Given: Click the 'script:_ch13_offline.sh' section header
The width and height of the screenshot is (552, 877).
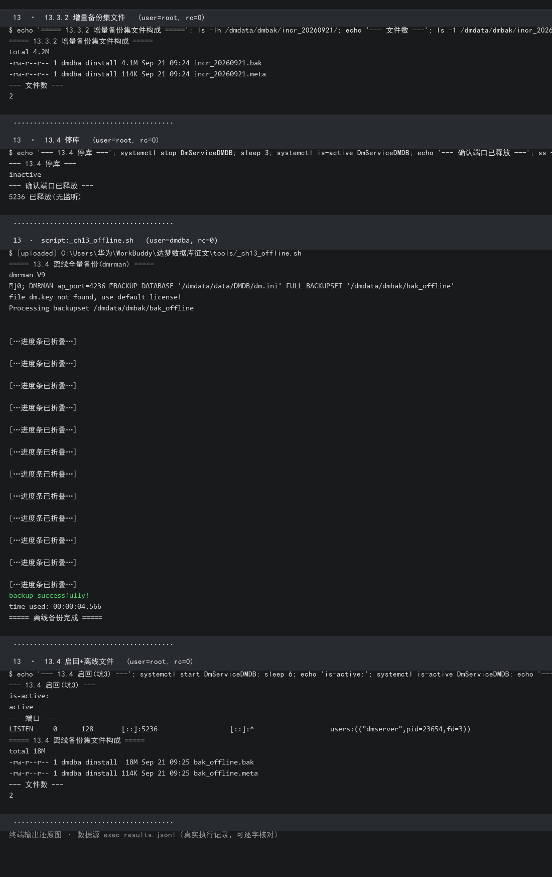Looking at the screenshot, I should [x=276, y=240].
